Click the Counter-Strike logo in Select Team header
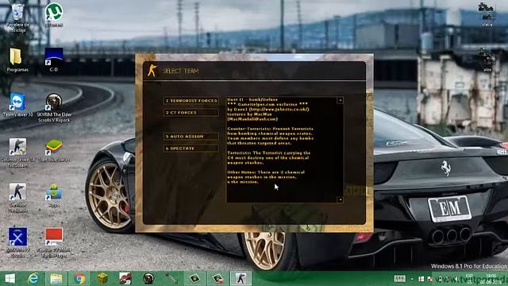The image size is (508, 286). [x=152, y=71]
